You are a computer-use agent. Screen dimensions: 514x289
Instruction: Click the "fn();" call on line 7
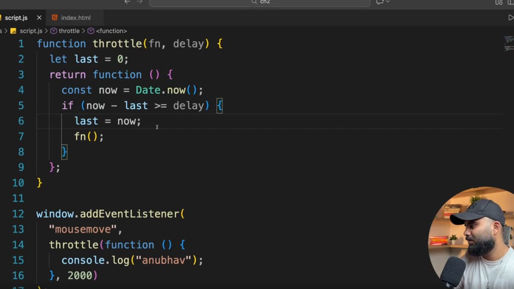(89, 136)
